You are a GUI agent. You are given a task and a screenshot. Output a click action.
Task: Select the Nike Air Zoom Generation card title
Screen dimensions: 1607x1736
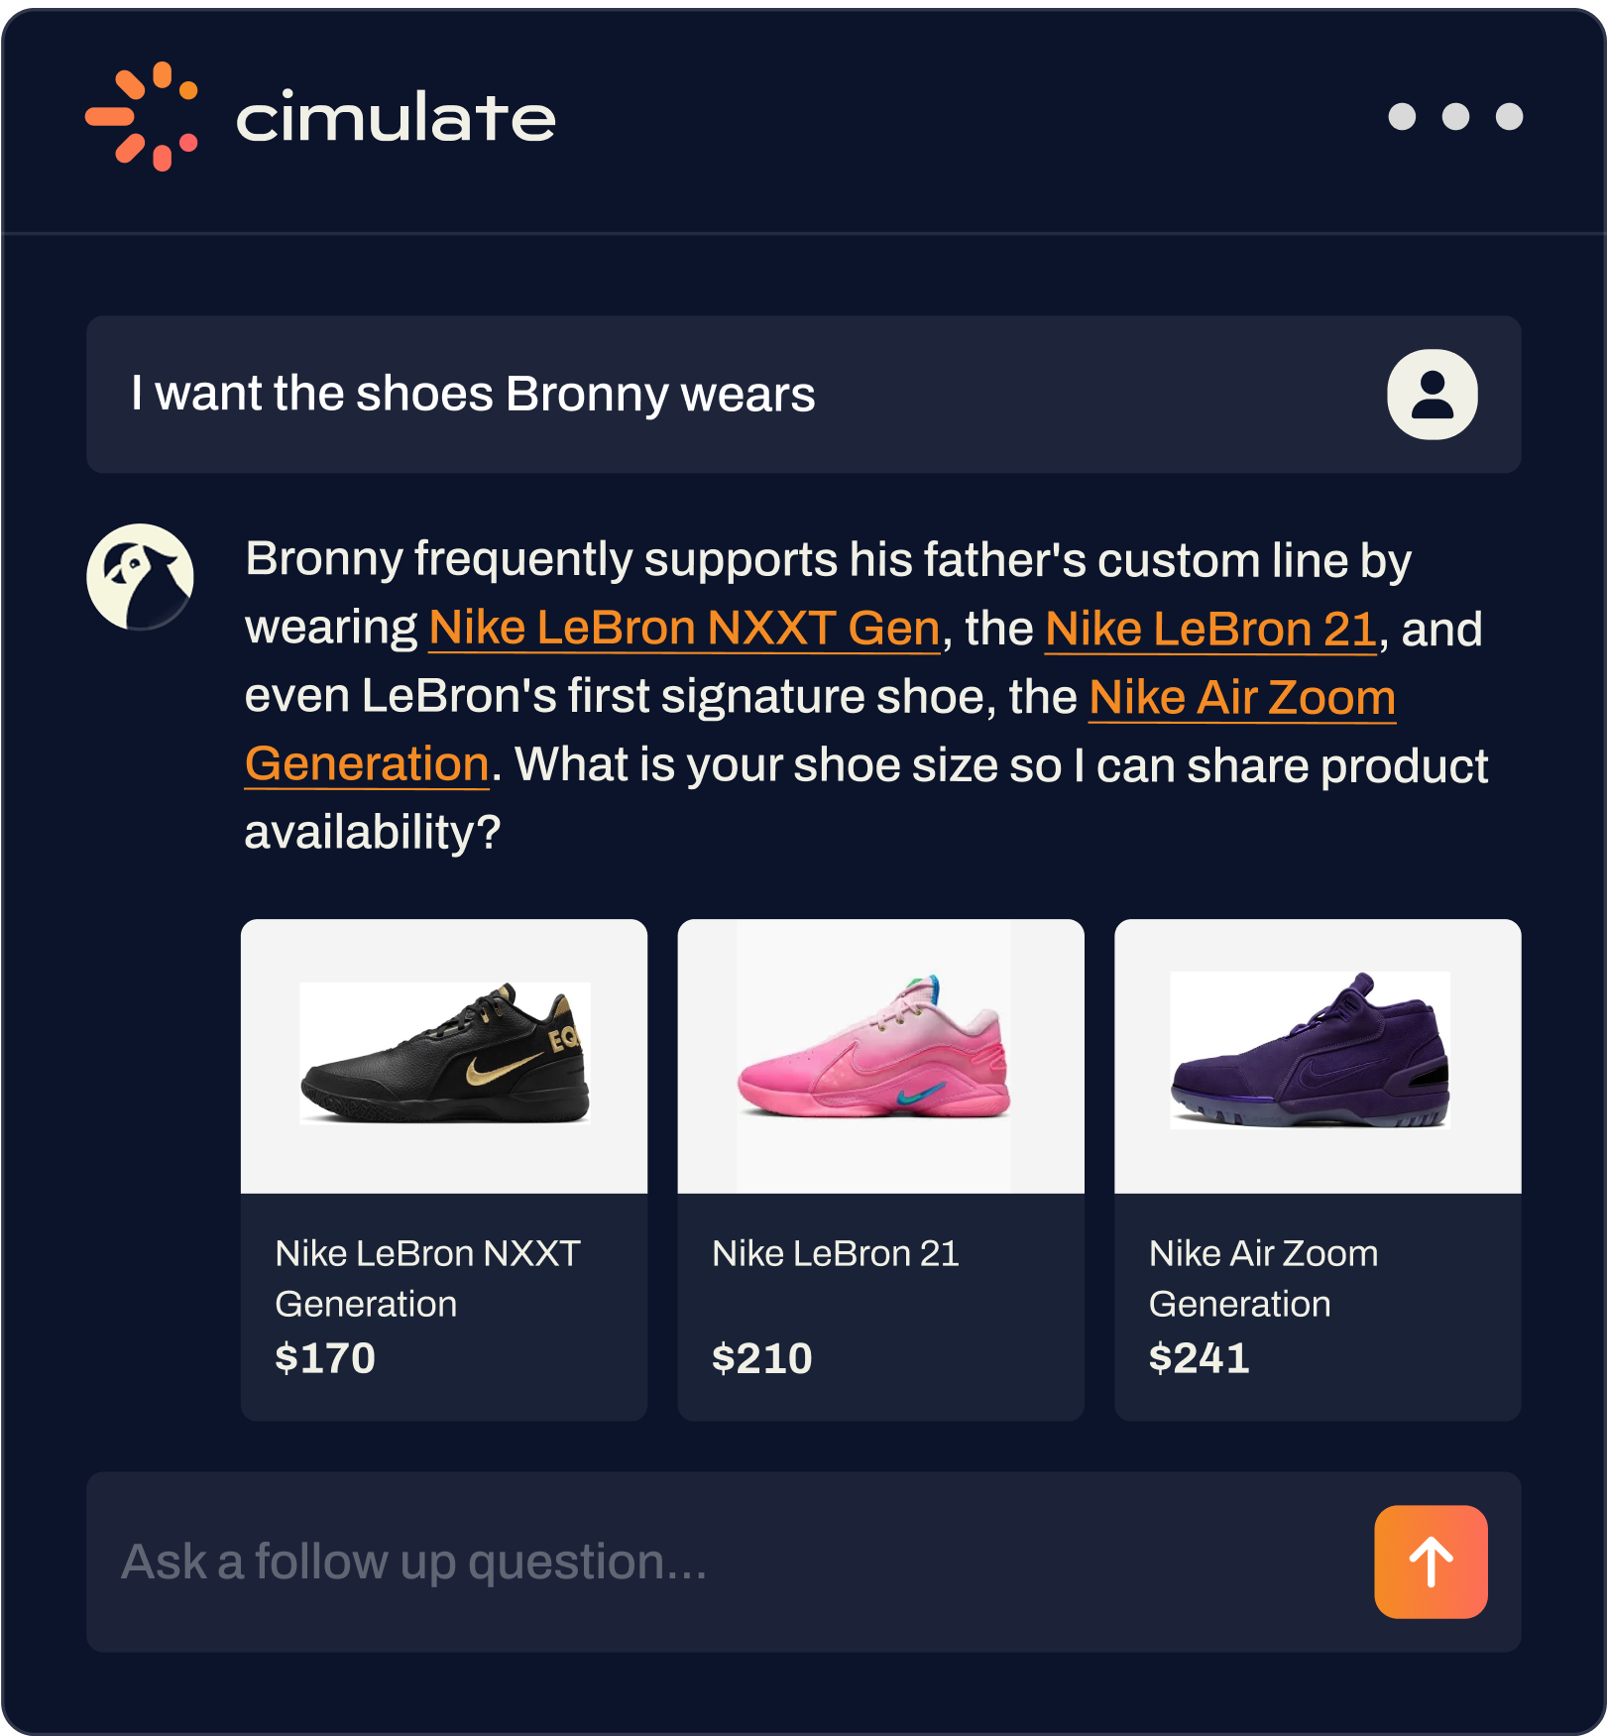[x=1263, y=1278]
